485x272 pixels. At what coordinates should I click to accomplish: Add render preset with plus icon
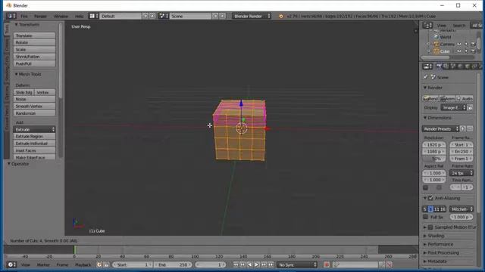click(463, 128)
